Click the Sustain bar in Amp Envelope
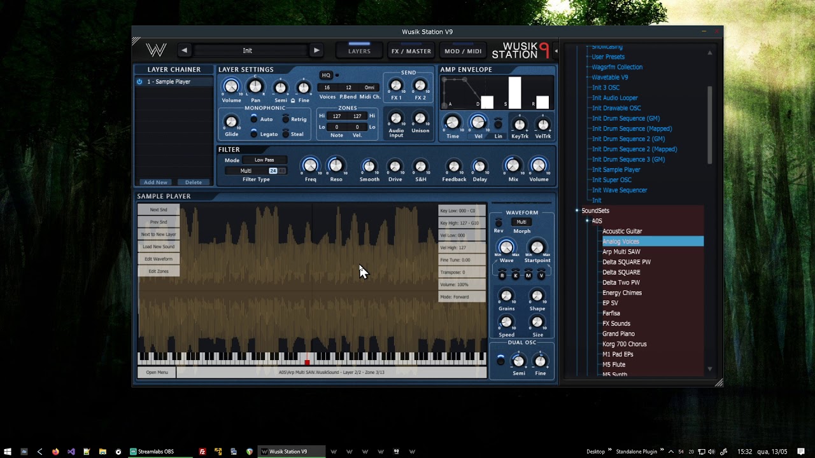The height and width of the screenshot is (458, 815). 514,93
